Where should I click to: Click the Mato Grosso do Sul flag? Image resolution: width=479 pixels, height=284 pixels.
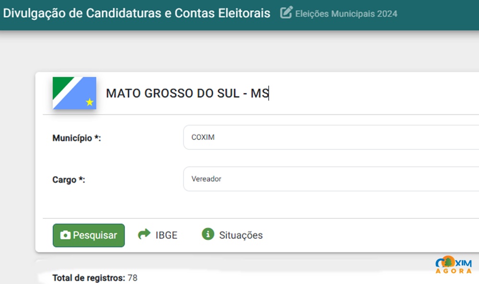[74, 93]
